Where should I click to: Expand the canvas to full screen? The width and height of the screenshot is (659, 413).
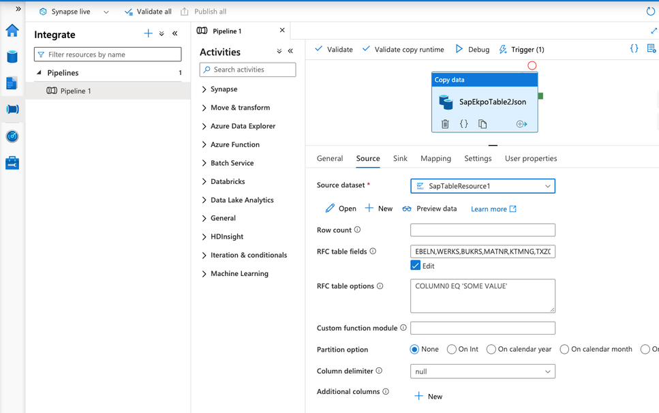click(x=654, y=31)
